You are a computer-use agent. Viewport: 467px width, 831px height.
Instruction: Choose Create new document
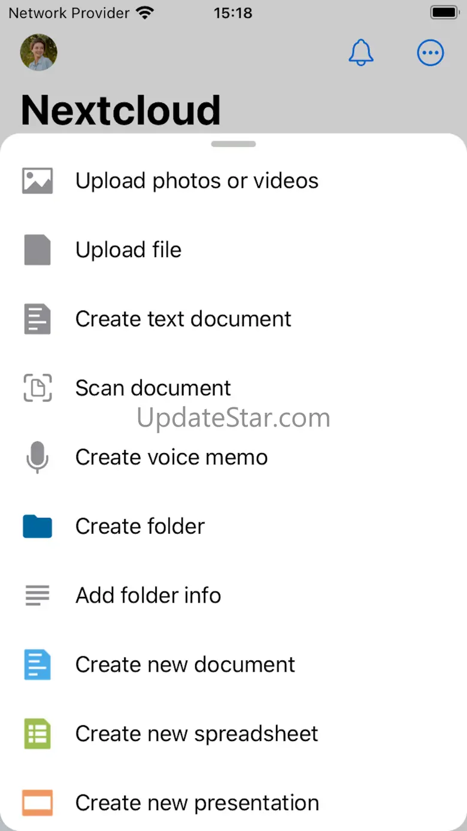pyautogui.click(x=233, y=664)
